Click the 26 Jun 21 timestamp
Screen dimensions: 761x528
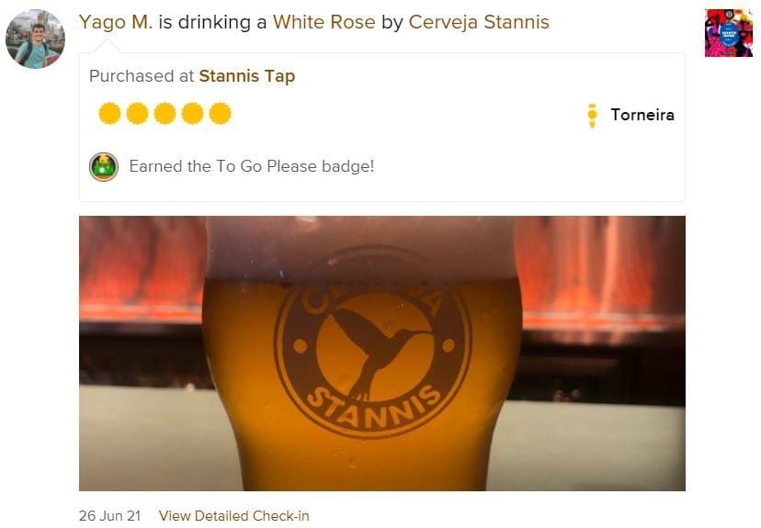click(109, 516)
